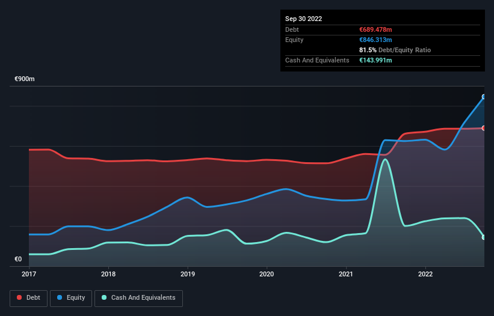
Task: Click the 2020 x-axis label
Action: click(267, 274)
